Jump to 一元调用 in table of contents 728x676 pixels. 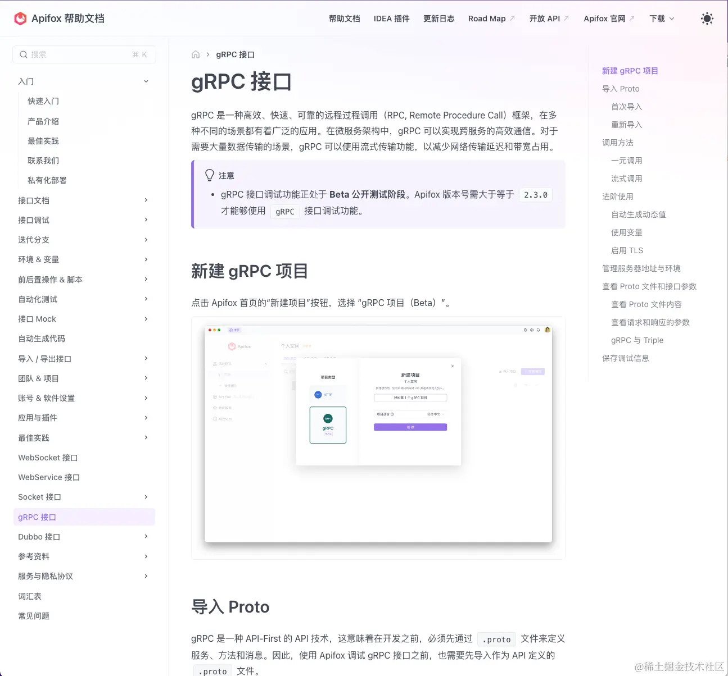tap(627, 161)
